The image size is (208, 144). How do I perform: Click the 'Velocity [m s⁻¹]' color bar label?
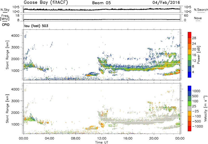coord(205,108)
